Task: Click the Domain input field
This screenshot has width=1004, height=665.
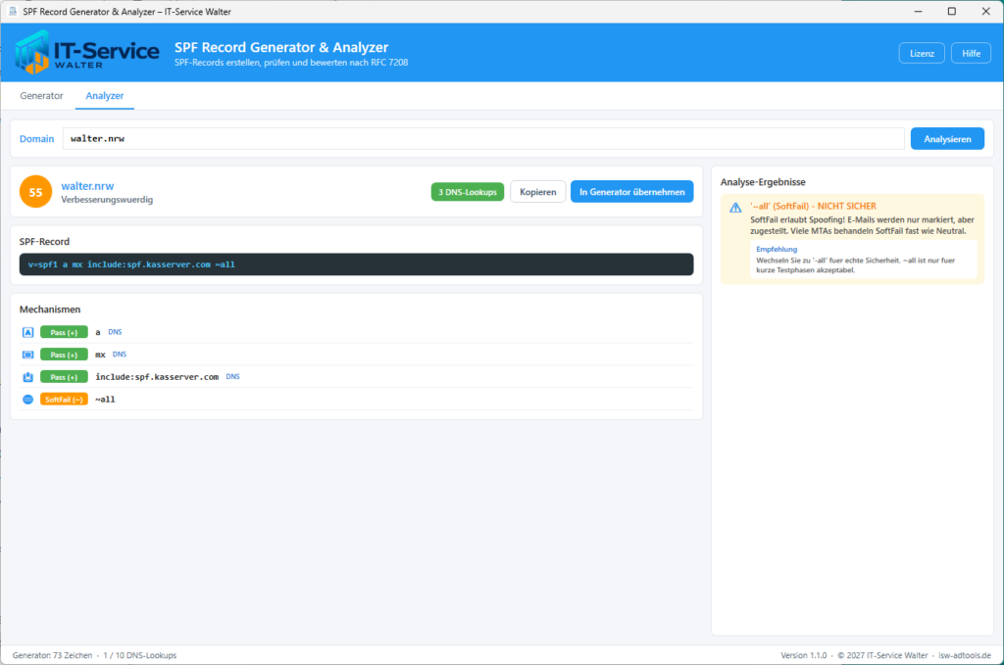Action: 483,139
